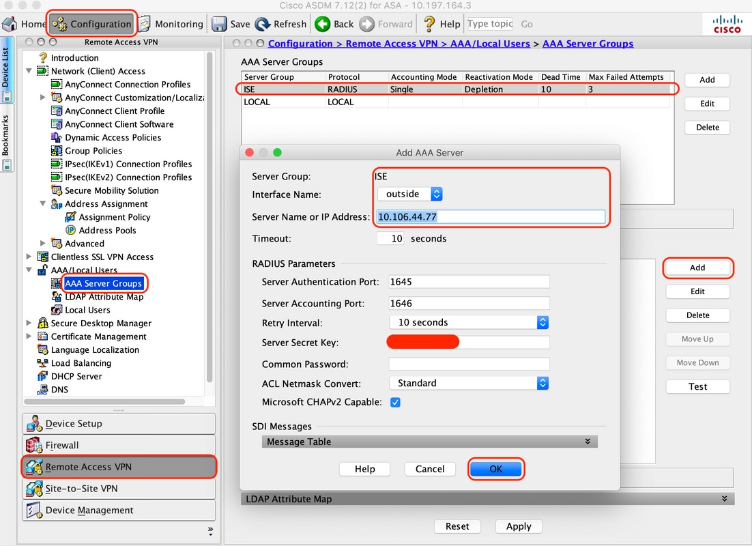Select AAA Server Groups tree item
This screenshot has width=752, height=546.
click(x=103, y=283)
